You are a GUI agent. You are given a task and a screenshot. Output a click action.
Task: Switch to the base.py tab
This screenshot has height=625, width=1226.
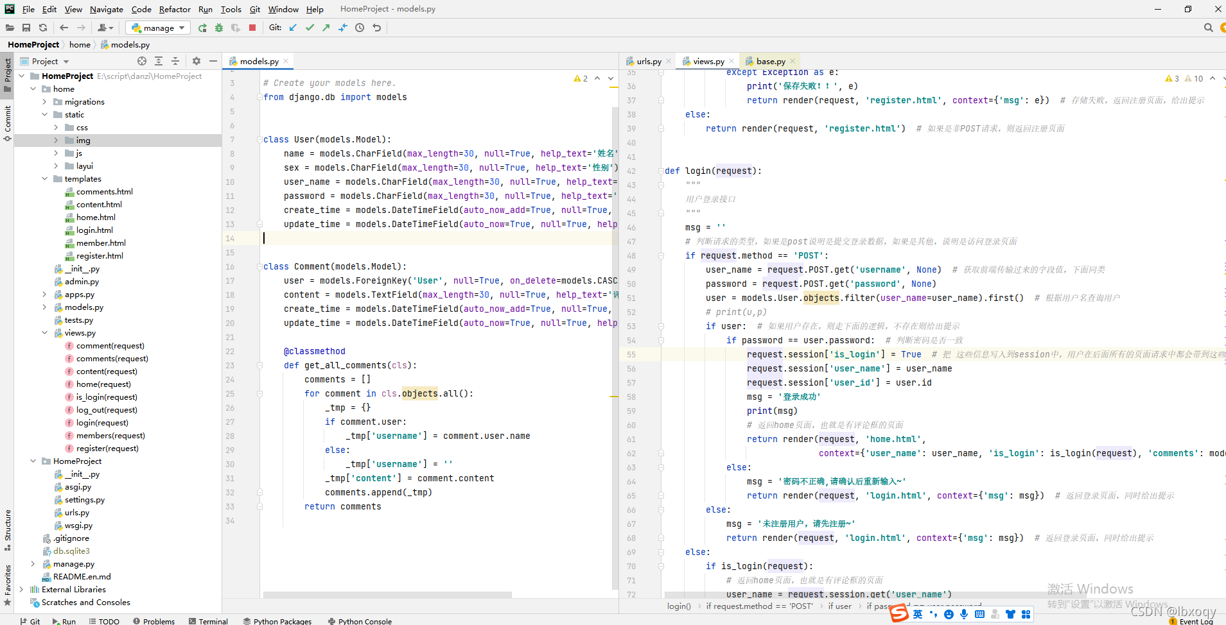(x=770, y=61)
